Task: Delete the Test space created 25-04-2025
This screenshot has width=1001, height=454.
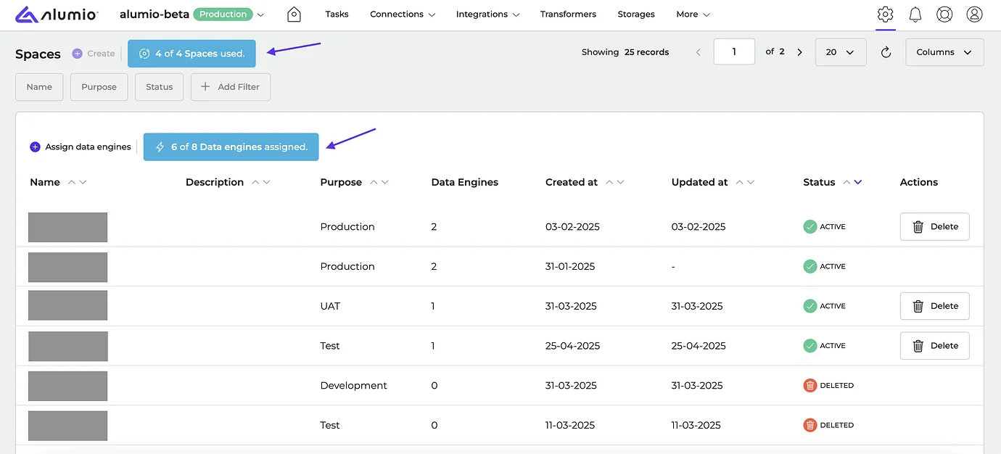Action: coord(934,346)
